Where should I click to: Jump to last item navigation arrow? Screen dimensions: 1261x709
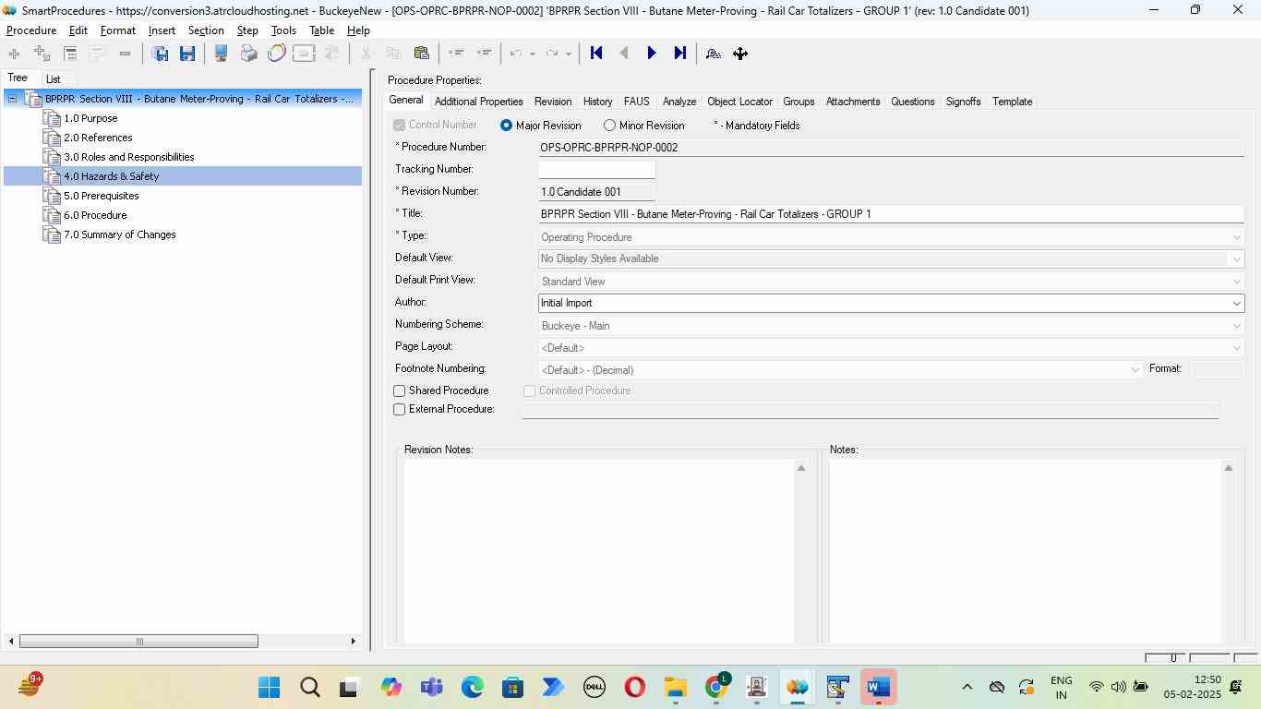[x=680, y=54]
